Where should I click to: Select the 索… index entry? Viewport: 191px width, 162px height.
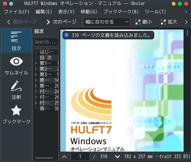click(x=49, y=108)
